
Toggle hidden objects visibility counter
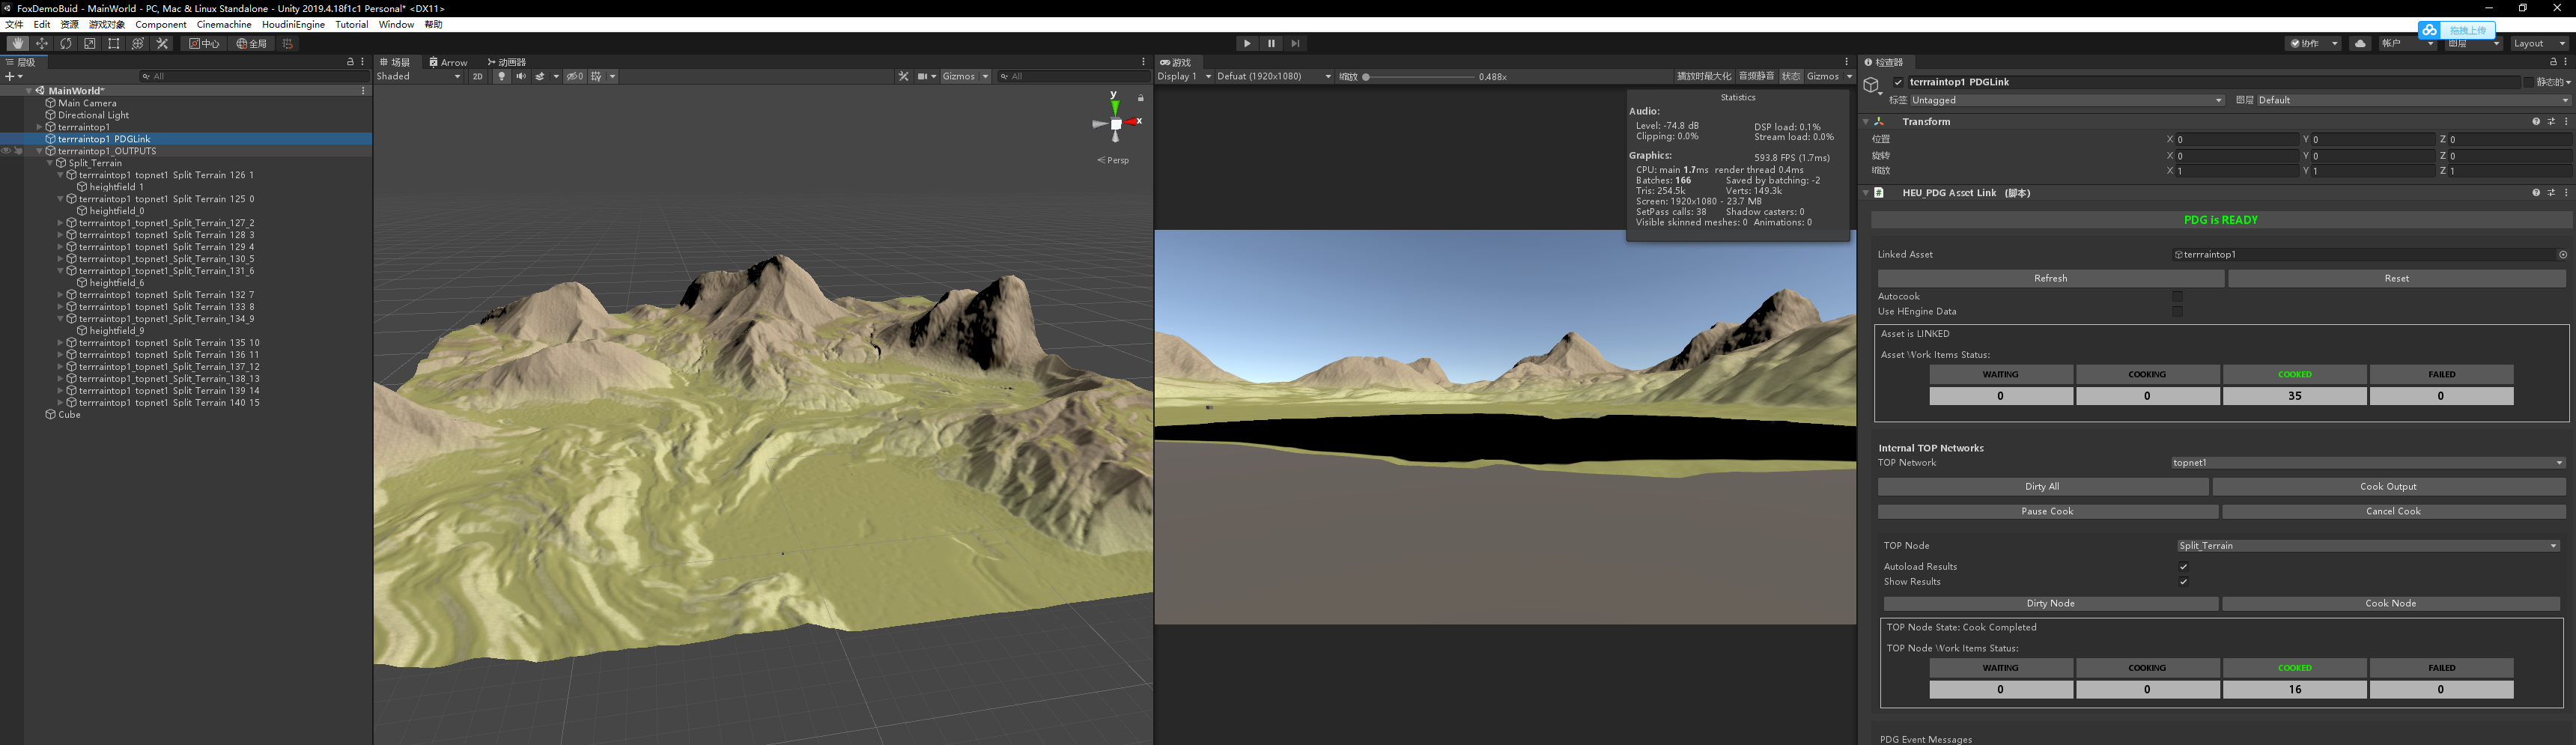coord(575,76)
